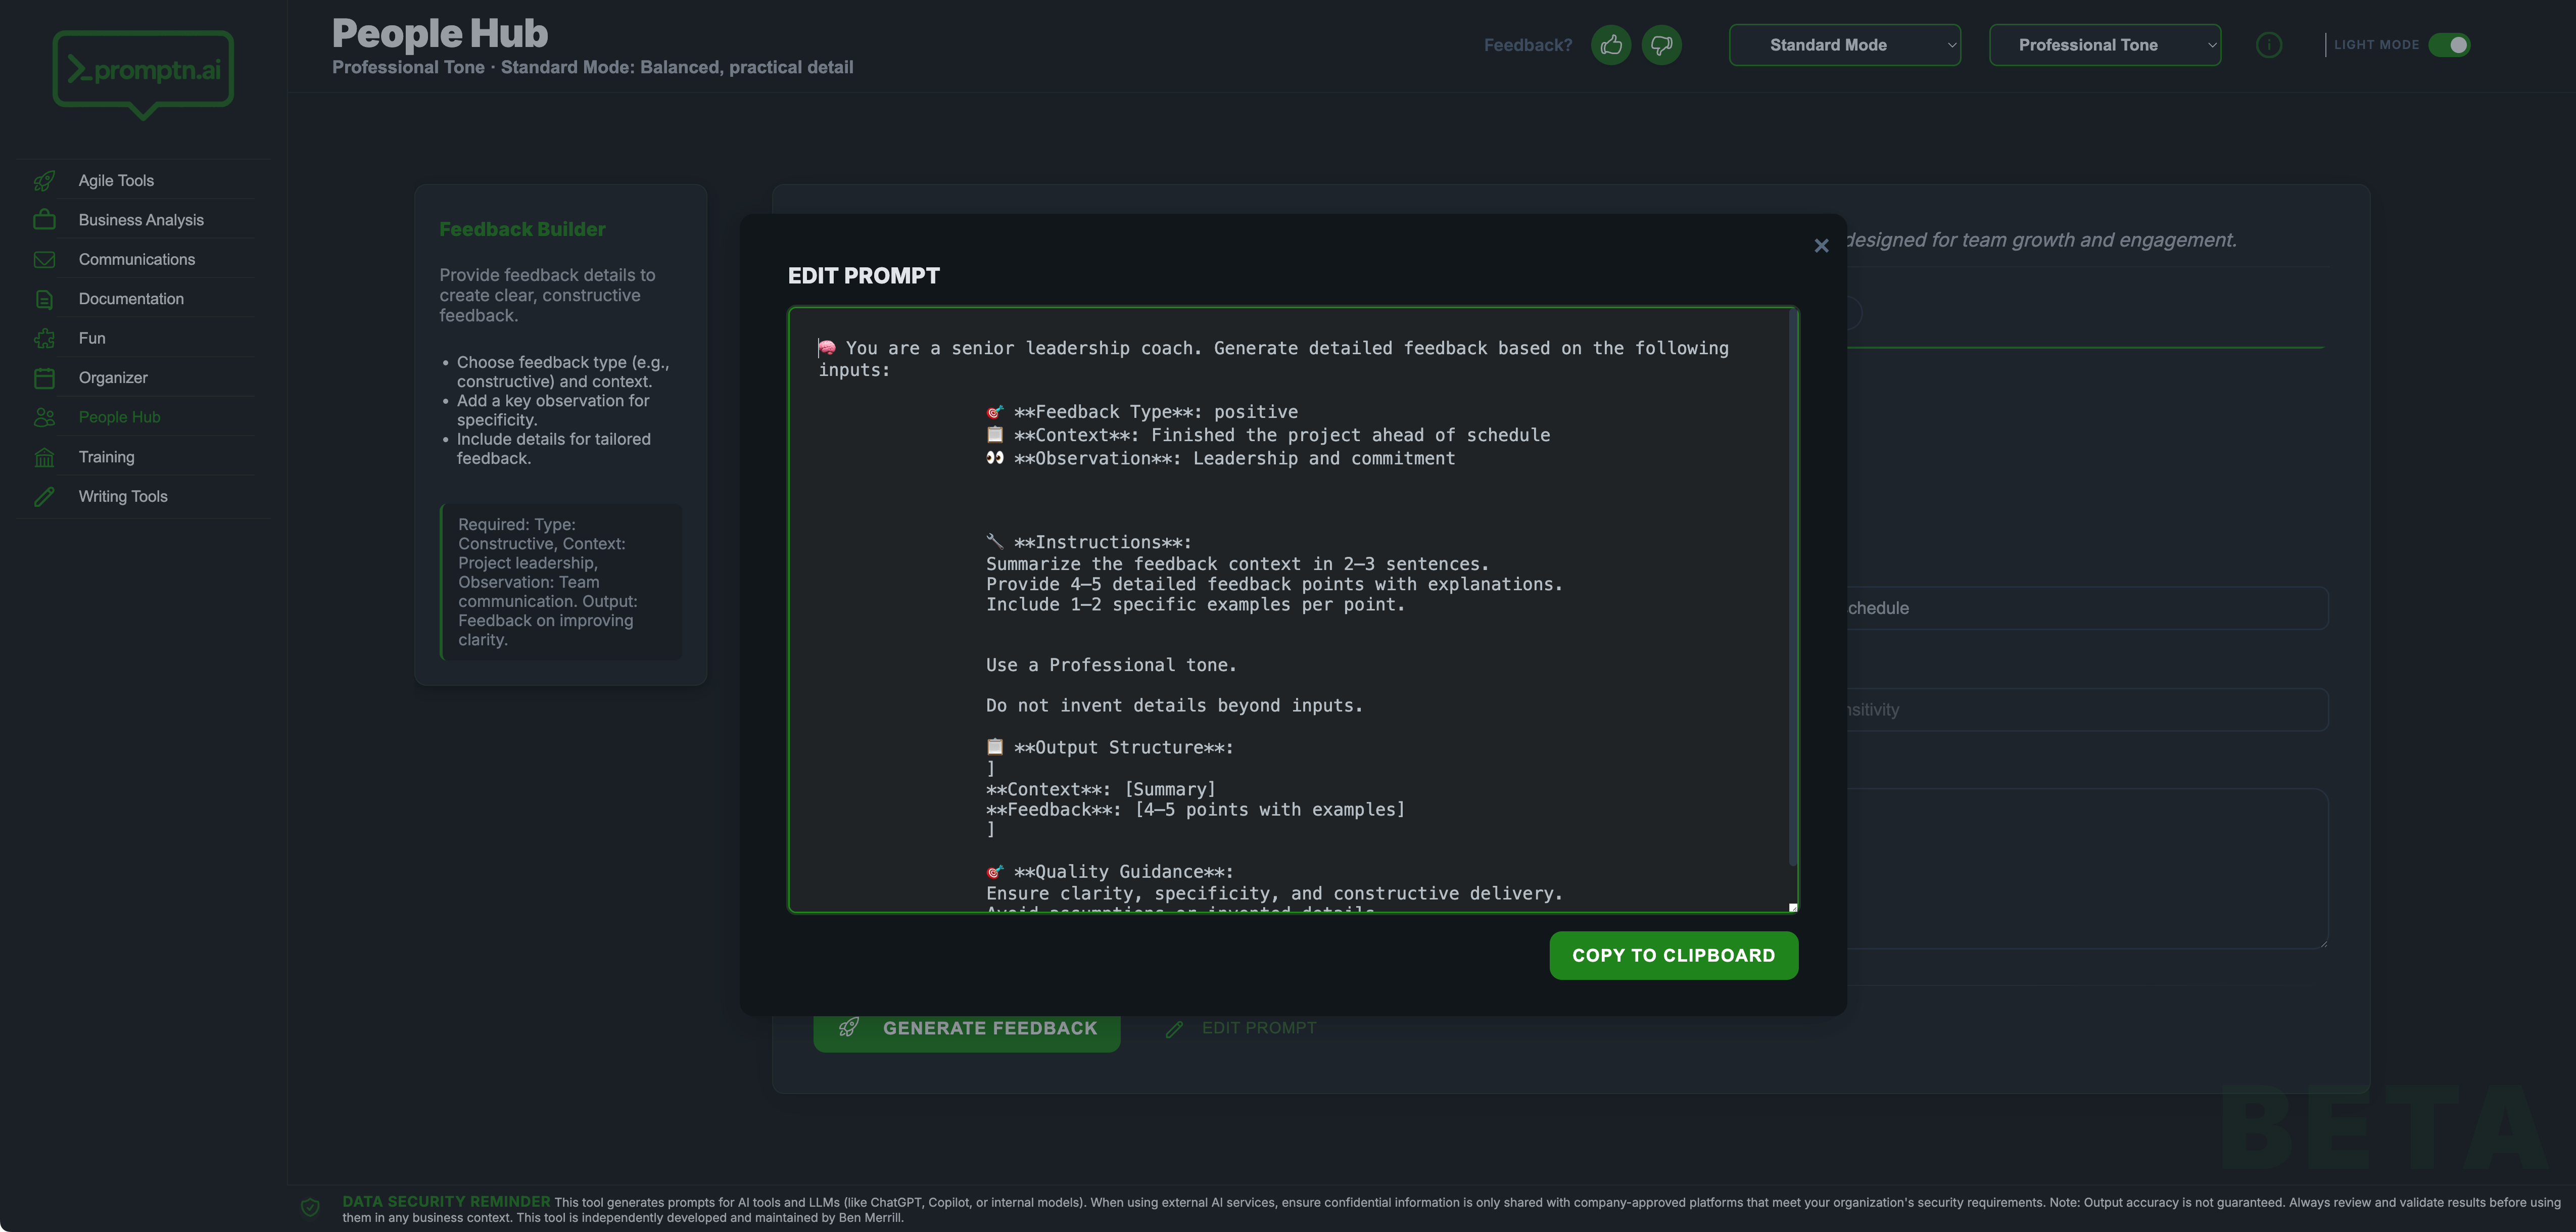Click 'DATA SECURITY REMINDER' text
The height and width of the screenshot is (1232, 2576).
tap(446, 1201)
